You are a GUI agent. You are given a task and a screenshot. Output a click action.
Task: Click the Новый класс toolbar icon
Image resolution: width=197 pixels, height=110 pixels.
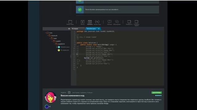pos(70,22)
